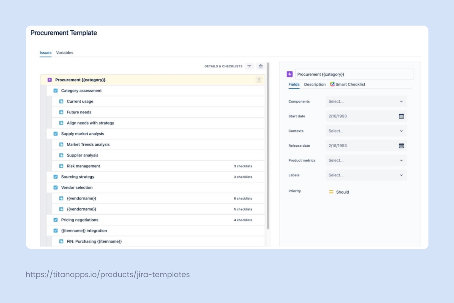This screenshot has width=454, height=303.
Task: Click the task icon for Sourcing strategy
Action: 56,177
